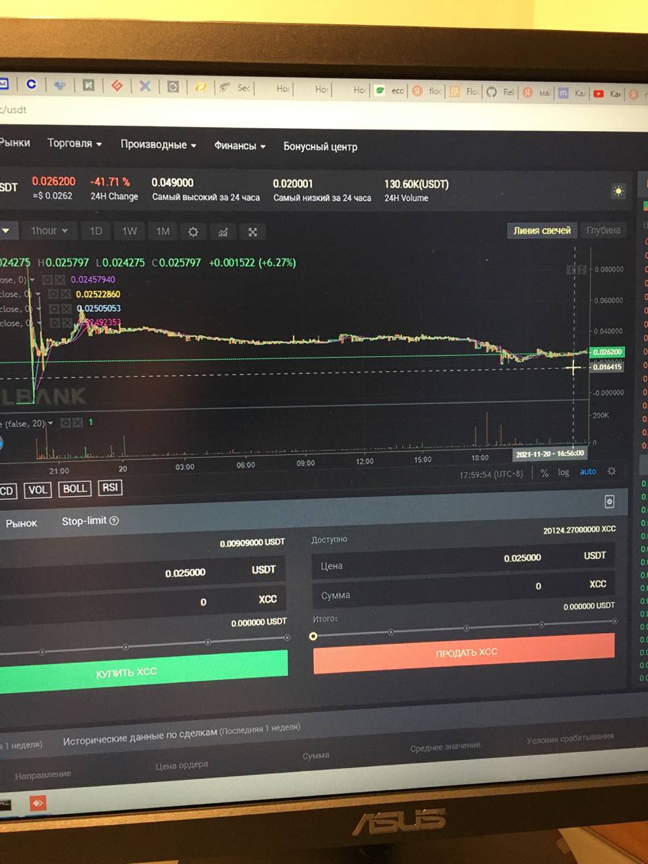Click red app icon in taskbar
The image size is (648, 864).
click(37, 803)
